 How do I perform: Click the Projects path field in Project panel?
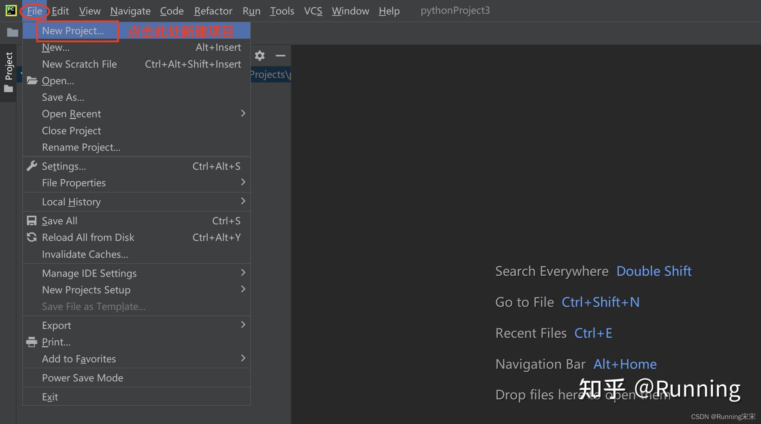point(270,74)
